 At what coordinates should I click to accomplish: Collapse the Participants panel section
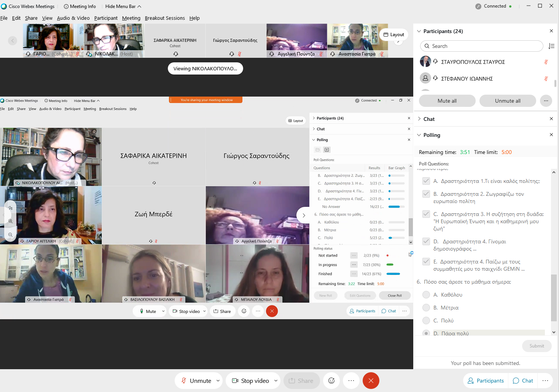pos(419,31)
